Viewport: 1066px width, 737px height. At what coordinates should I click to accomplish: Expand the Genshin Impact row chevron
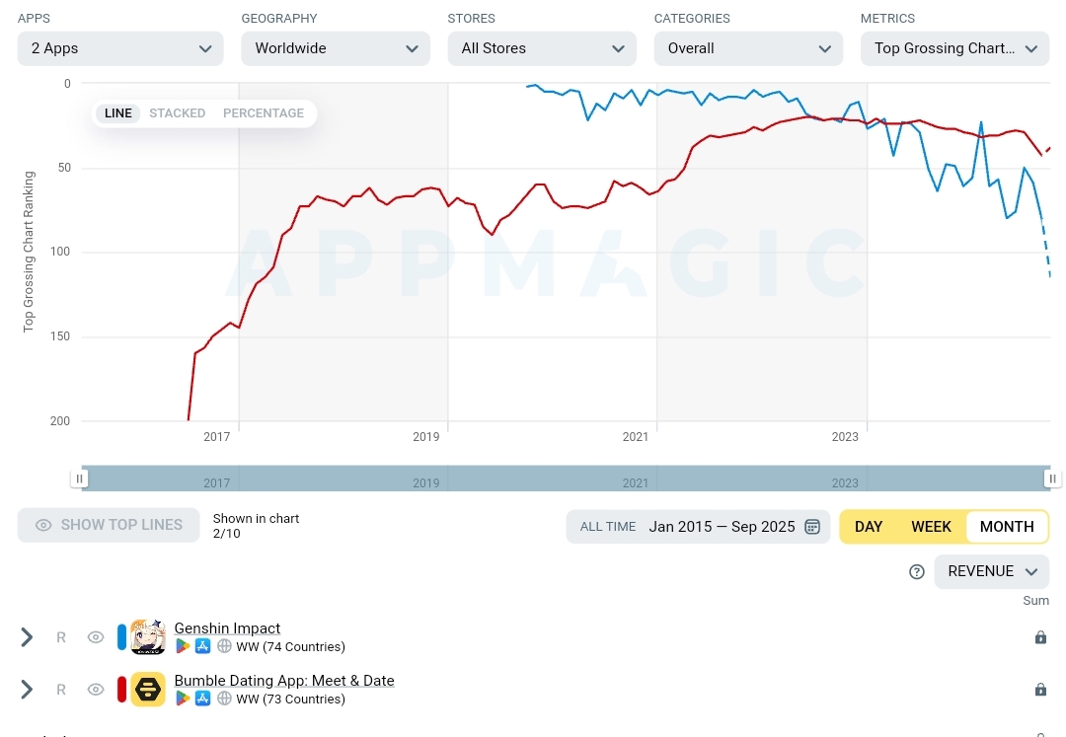pos(27,637)
